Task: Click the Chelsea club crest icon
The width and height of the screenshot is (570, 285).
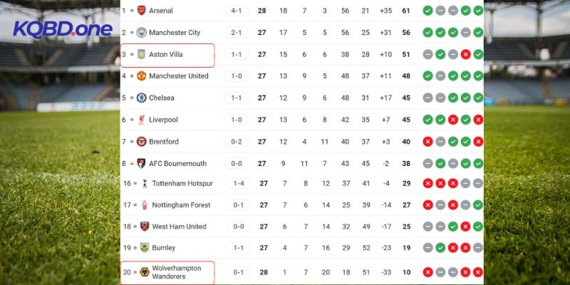Action: coord(141,98)
